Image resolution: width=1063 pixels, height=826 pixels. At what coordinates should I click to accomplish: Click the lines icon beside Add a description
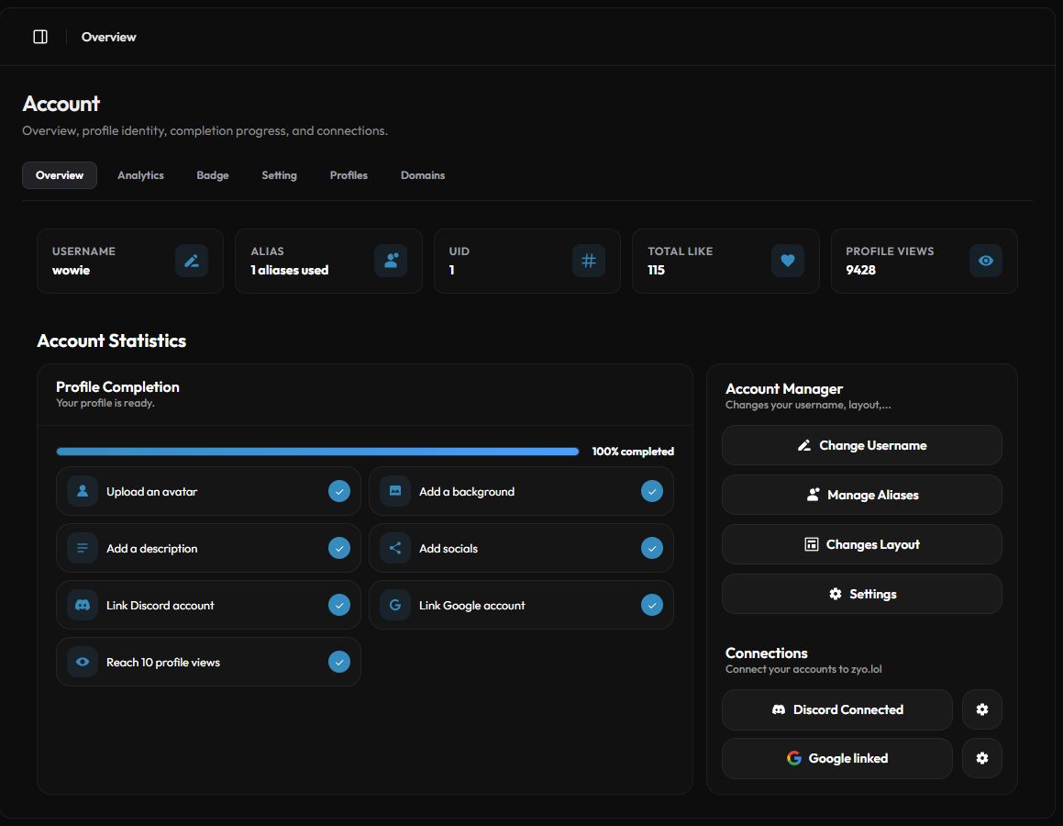coord(83,548)
